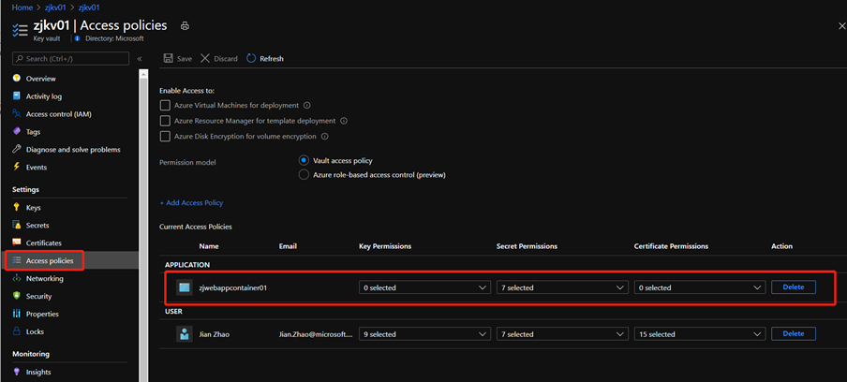Image resolution: width=847 pixels, height=382 pixels.
Task: Click the key vault checklist icon in the header
Action: (x=20, y=30)
